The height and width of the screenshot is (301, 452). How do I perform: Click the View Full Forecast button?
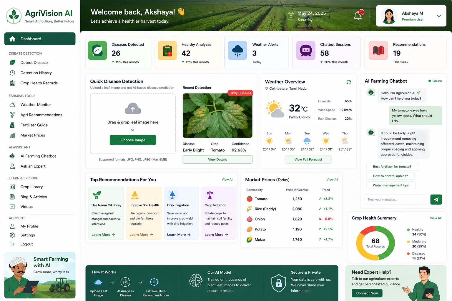pos(308,159)
